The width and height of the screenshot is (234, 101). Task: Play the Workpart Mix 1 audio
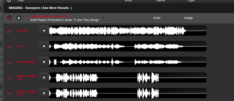coord(44,62)
